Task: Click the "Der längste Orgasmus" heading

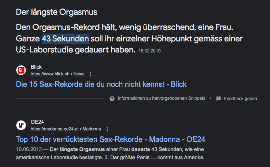Action: click(x=57, y=12)
